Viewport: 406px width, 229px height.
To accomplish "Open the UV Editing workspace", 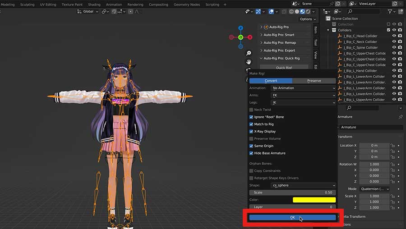I will 48,5.
